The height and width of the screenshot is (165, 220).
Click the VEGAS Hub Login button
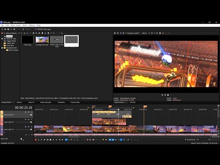43,29
